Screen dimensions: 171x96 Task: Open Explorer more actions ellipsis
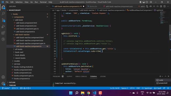tap(47, 6)
